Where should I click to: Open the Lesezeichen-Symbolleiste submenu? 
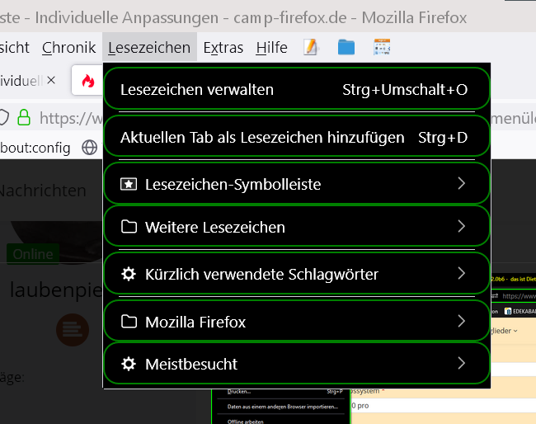click(x=297, y=184)
